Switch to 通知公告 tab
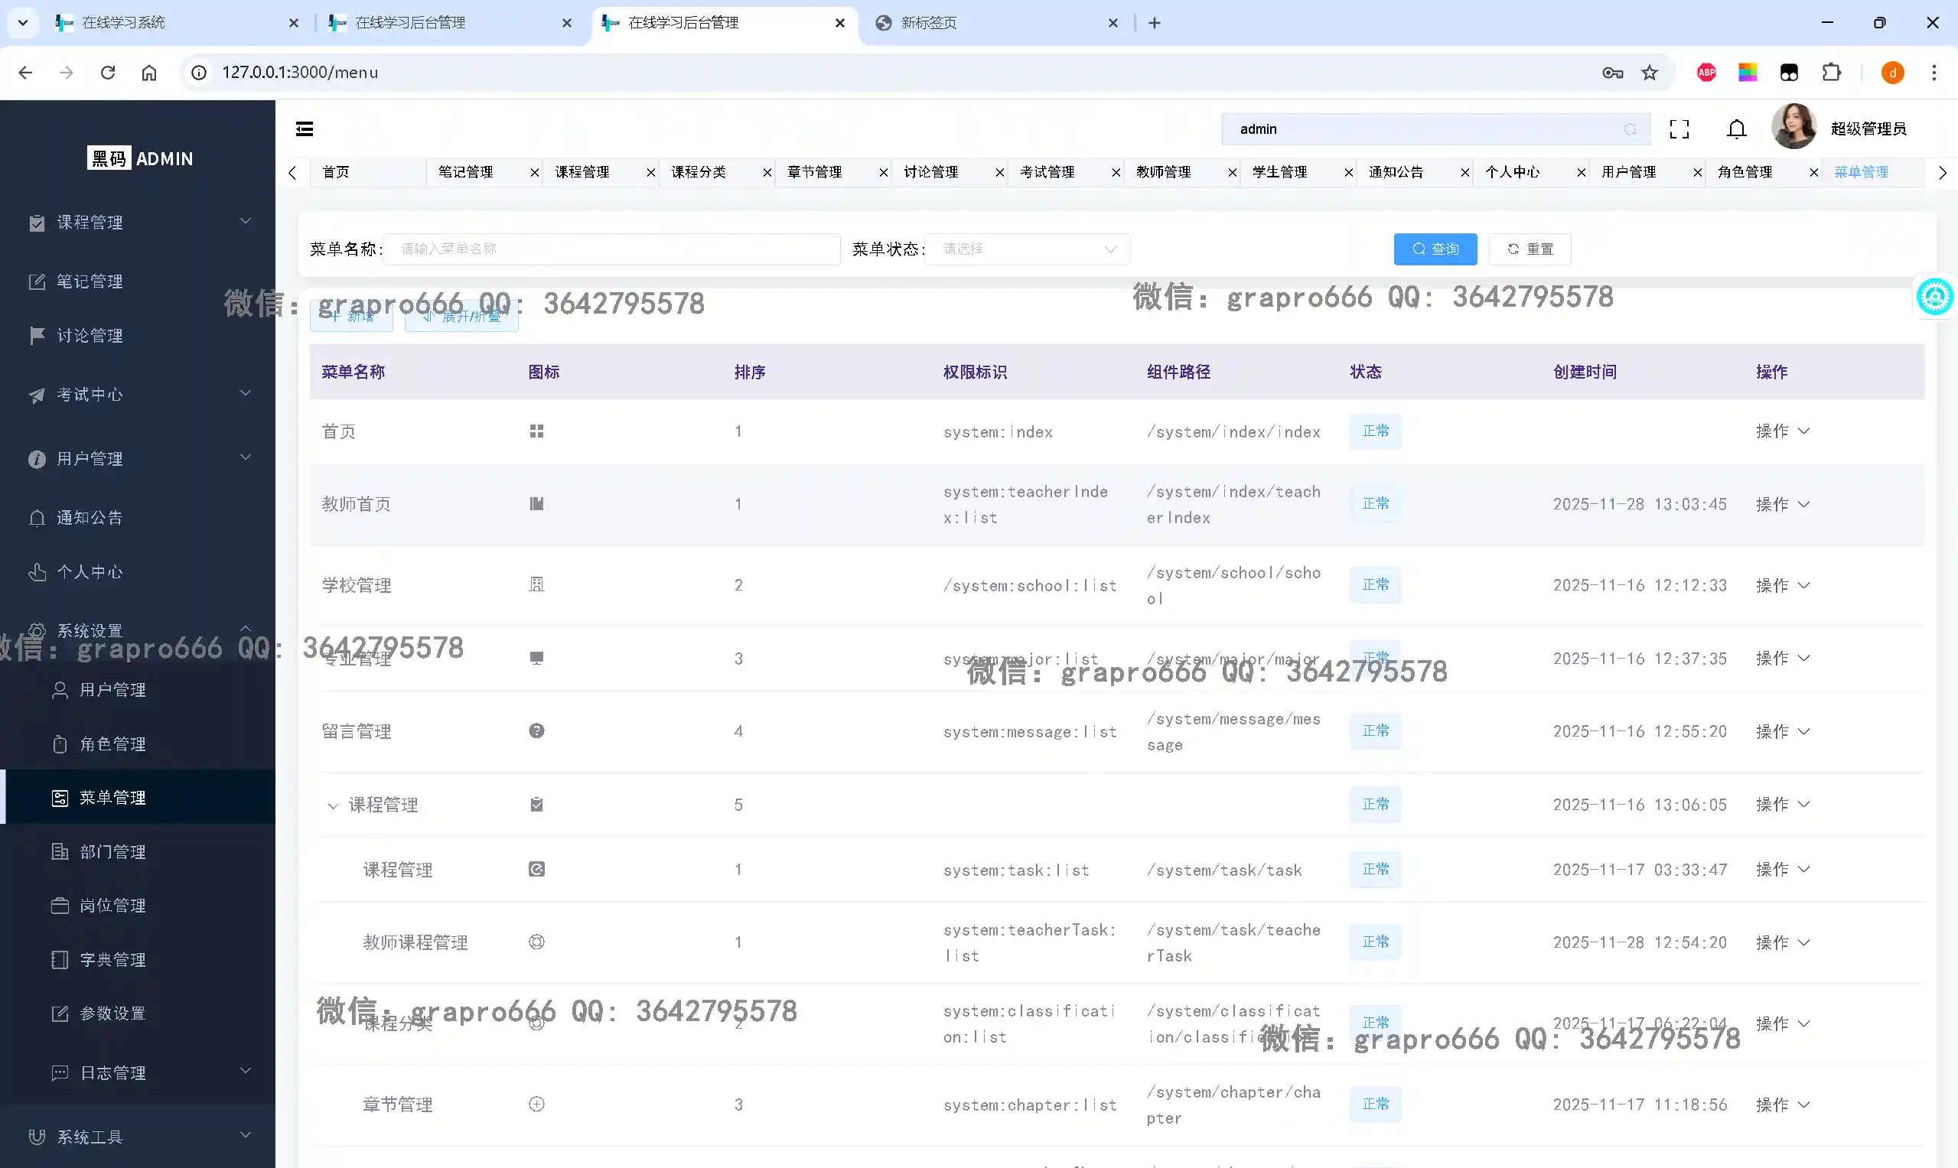Viewport: 1958px width, 1168px height. click(1396, 171)
